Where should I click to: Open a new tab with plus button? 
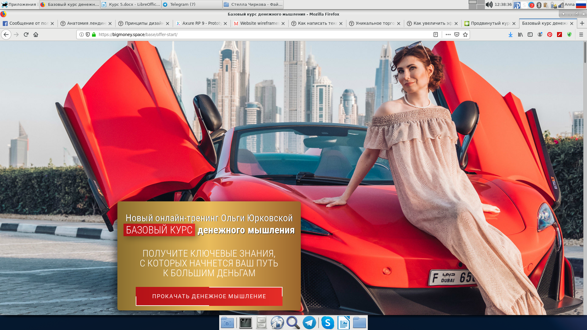pyautogui.click(x=582, y=23)
